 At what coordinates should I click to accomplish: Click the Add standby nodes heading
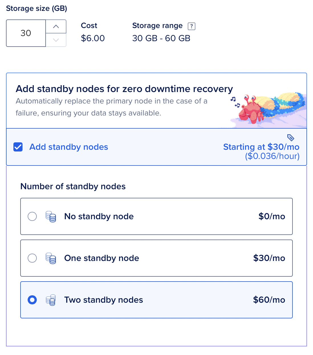pyautogui.click(x=124, y=89)
